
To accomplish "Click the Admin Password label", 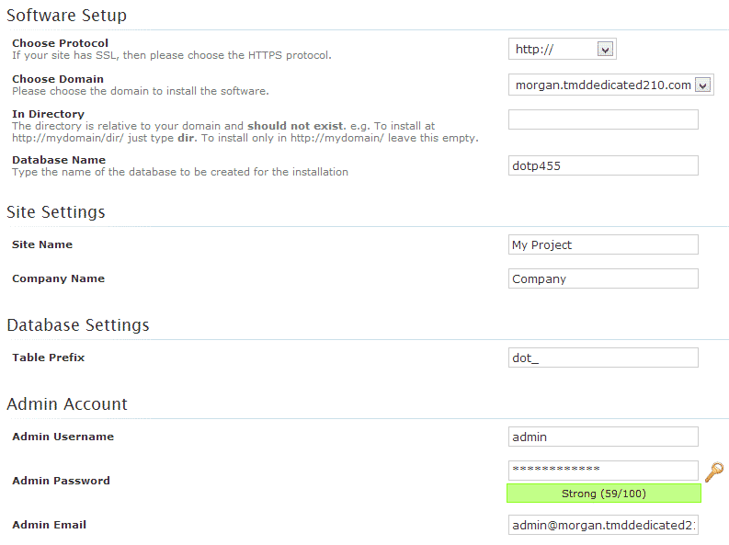I will 61,481.
